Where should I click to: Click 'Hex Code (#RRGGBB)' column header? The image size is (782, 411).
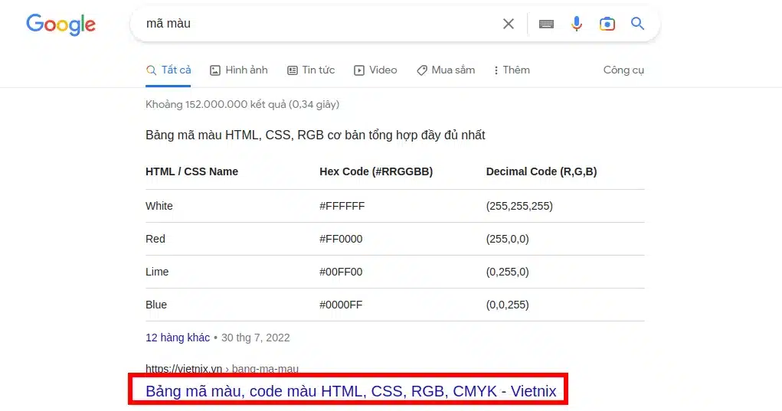click(x=376, y=171)
